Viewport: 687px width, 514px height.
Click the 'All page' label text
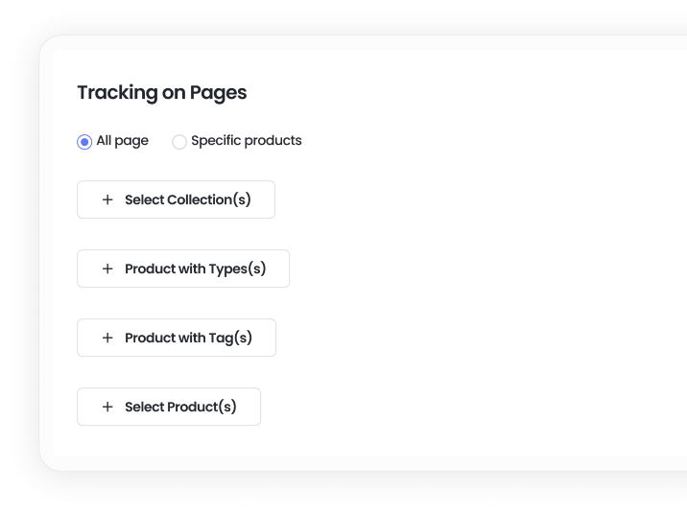click(122, 141)
